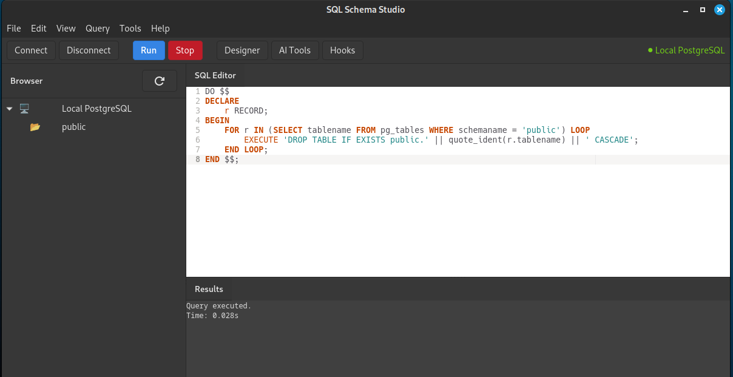Screen dimensions: 733x377
Task: Click the Disconnect button
Action: (x=89, y=50)
